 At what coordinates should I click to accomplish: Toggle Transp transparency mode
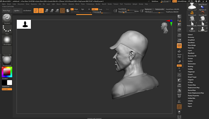pos(179,101)
